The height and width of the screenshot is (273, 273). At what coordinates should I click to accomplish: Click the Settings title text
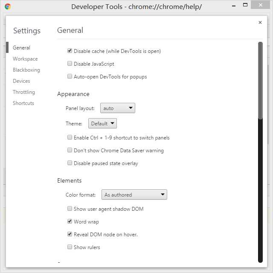point(27,31)
